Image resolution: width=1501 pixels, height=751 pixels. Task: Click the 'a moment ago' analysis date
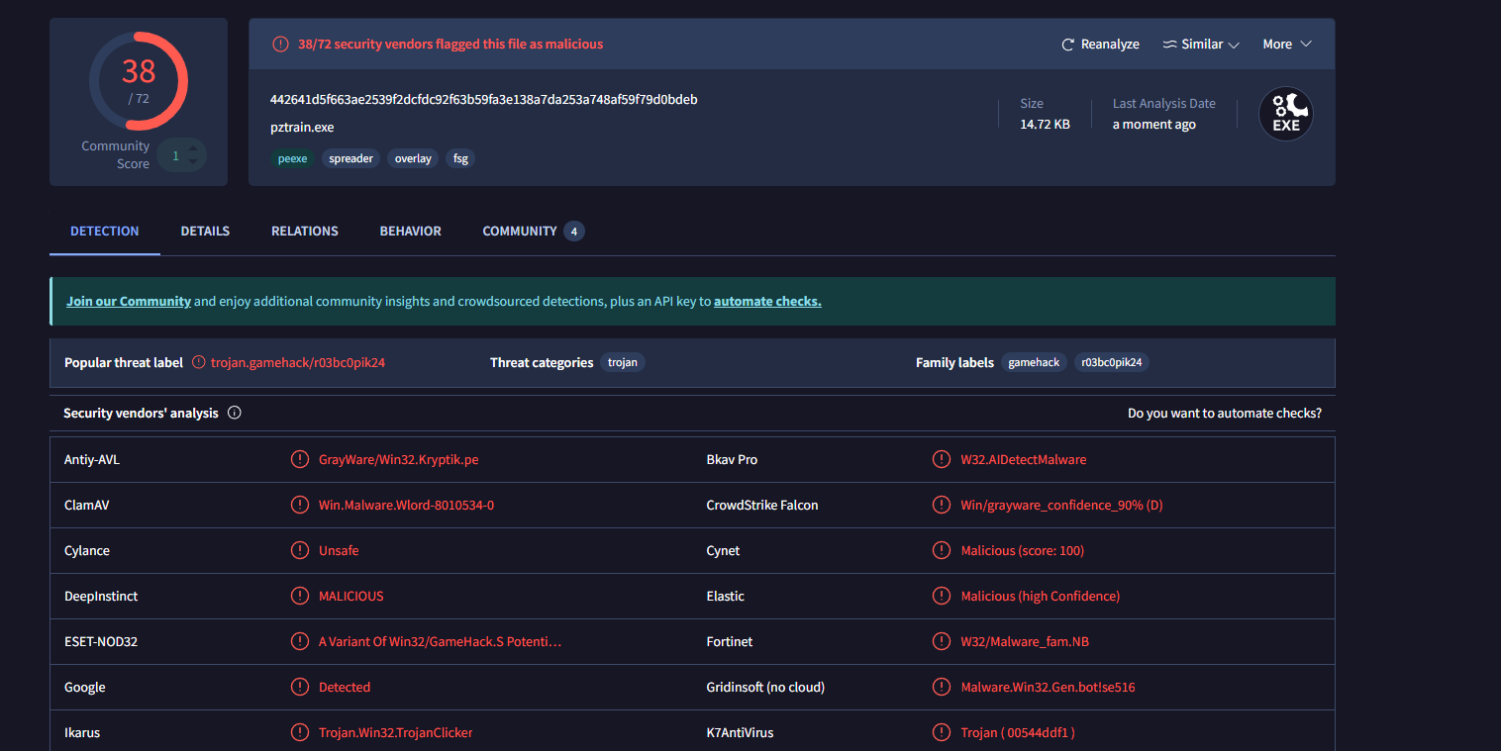pos(1154,125)
